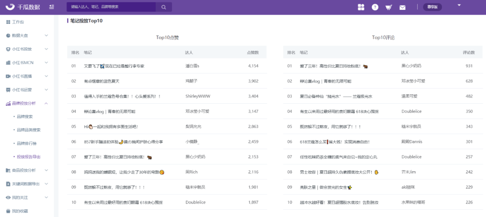Open note 值得入手的兰蔻色号合集

tap(122, 96)
